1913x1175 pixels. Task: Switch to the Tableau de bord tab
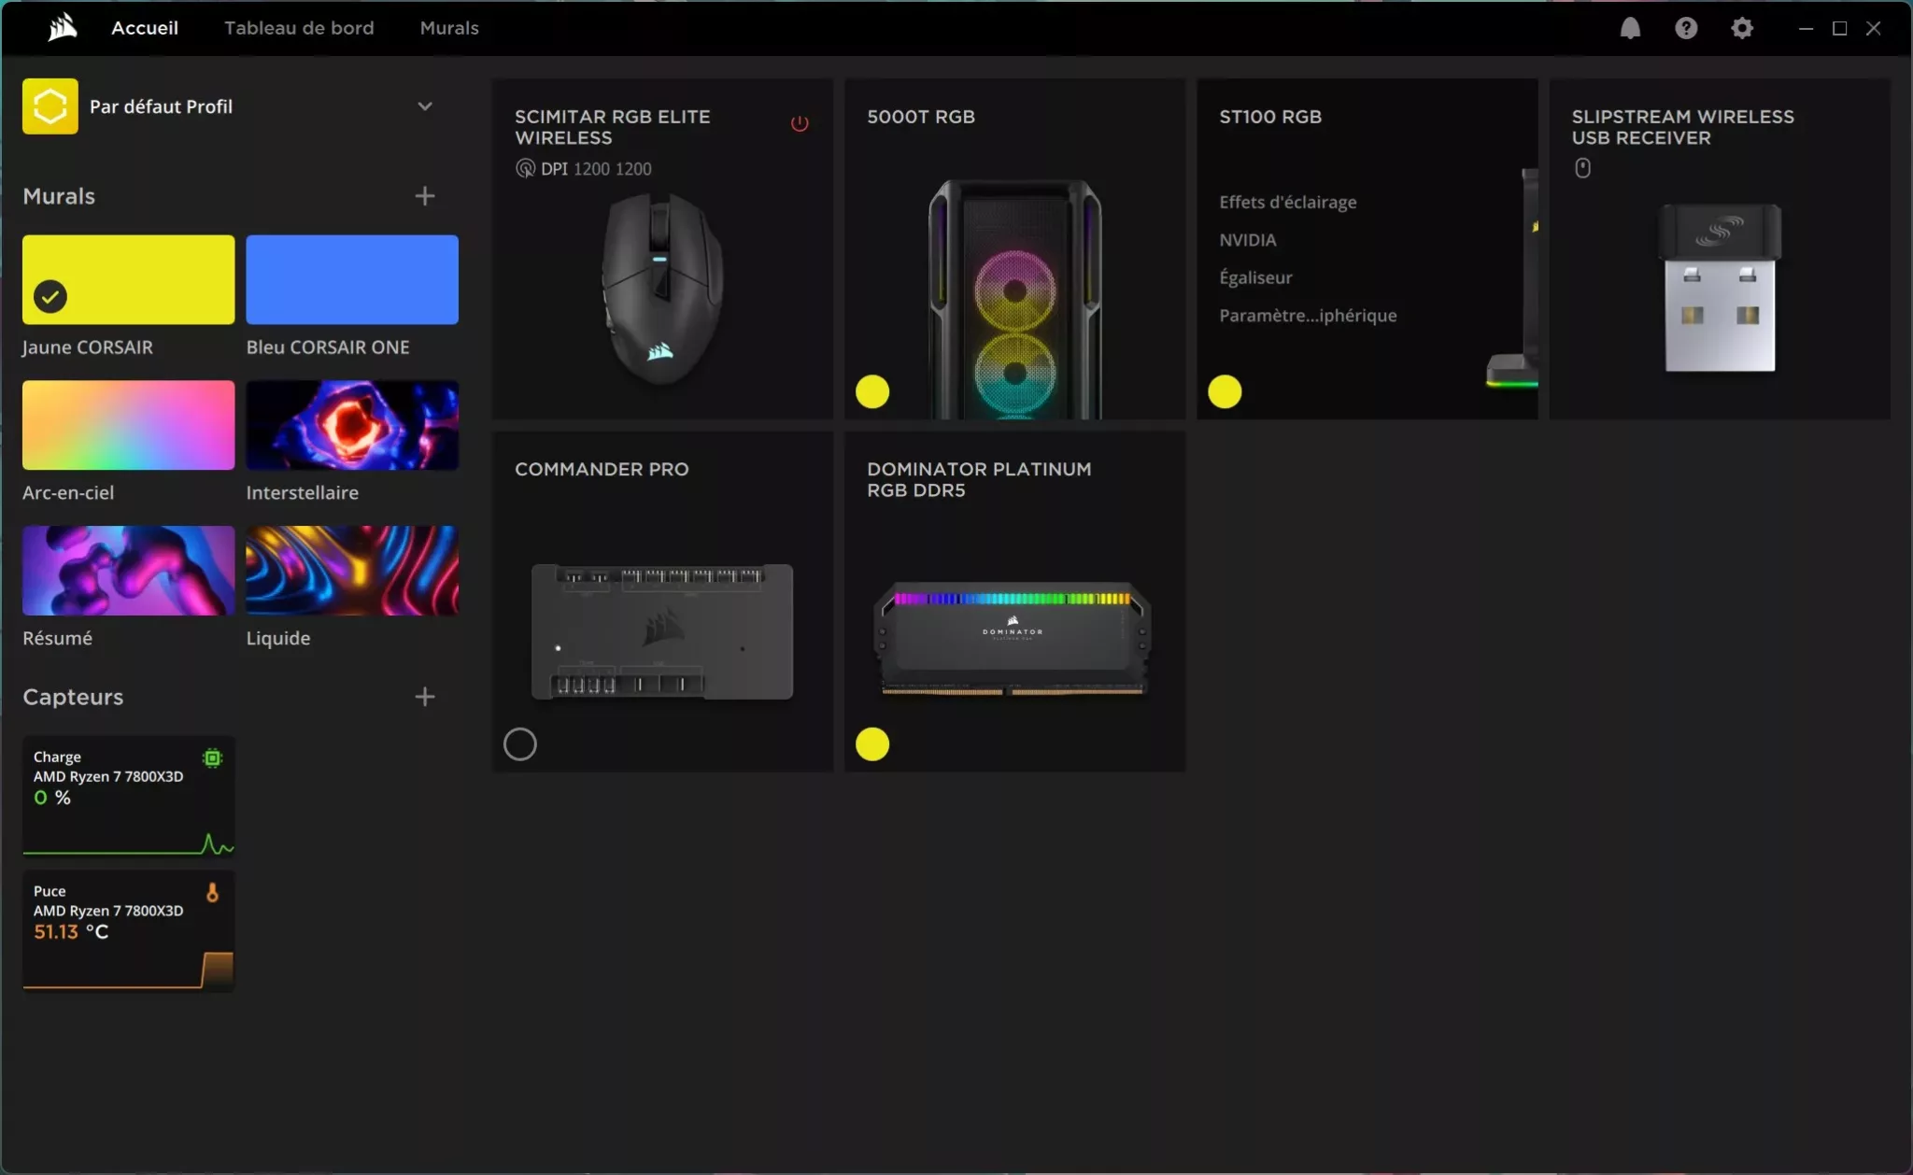[299, 28]
